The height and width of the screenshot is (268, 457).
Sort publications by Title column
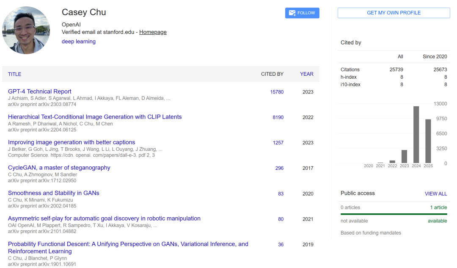point(14,74)
